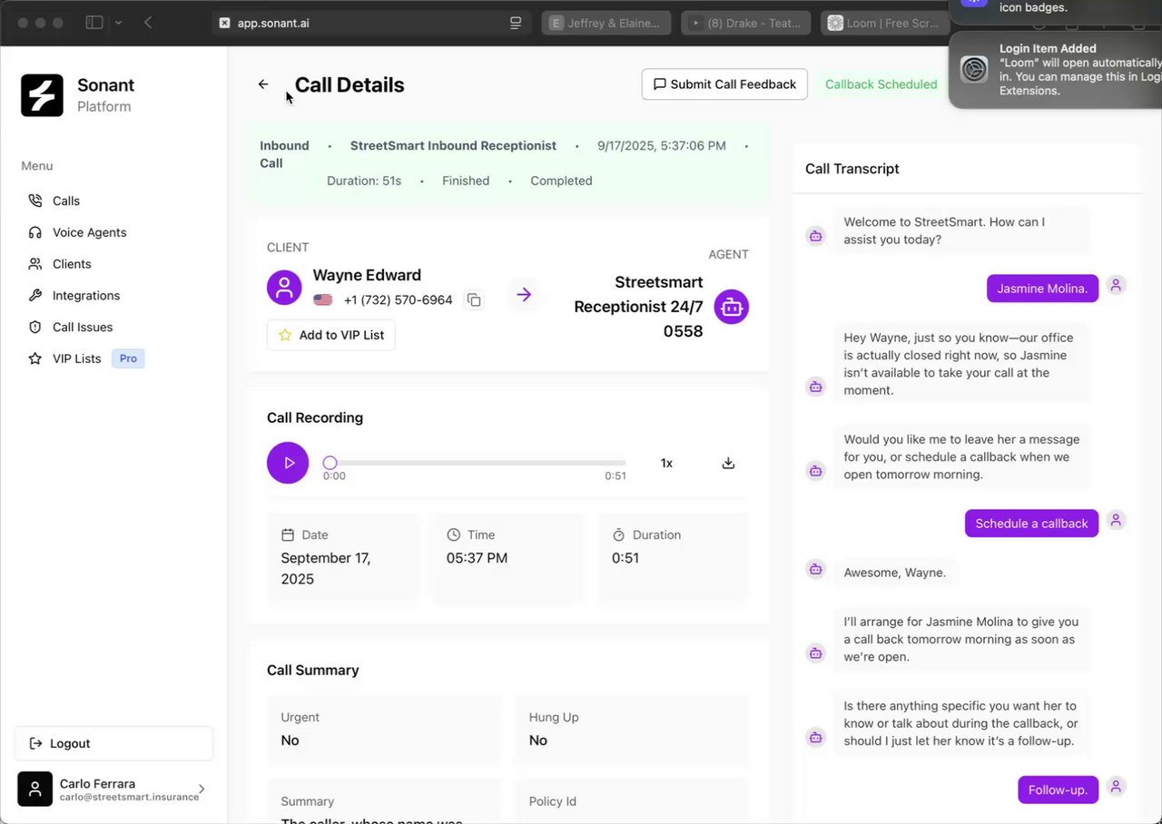Click Wayne Edward's client avatar icon
1162x824 pixels.
(284, 287)
